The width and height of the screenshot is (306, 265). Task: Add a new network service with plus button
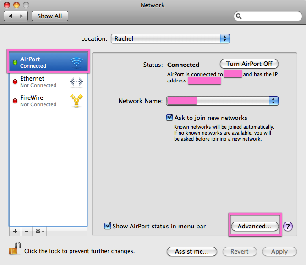pos(15,231)
